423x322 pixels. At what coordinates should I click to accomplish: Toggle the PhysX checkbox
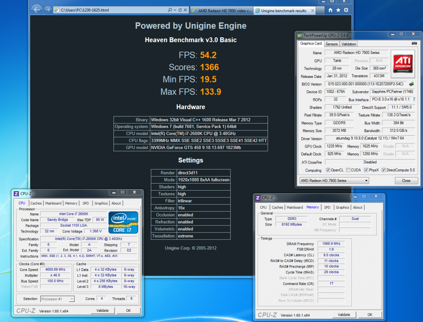point(366,170)
